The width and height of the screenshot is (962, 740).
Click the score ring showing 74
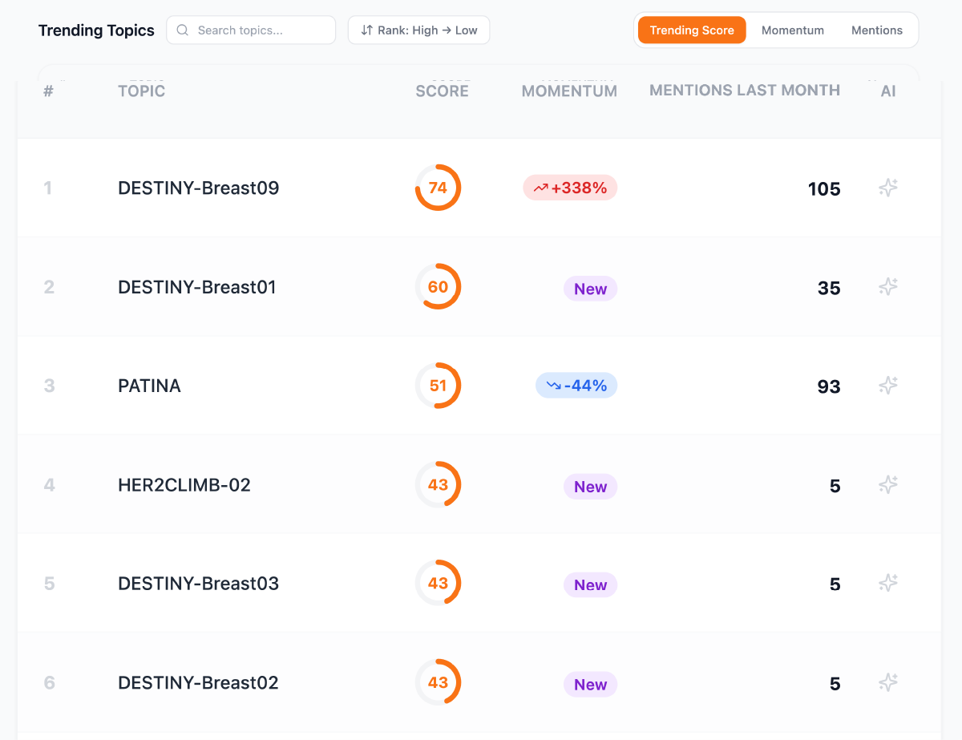438,188
